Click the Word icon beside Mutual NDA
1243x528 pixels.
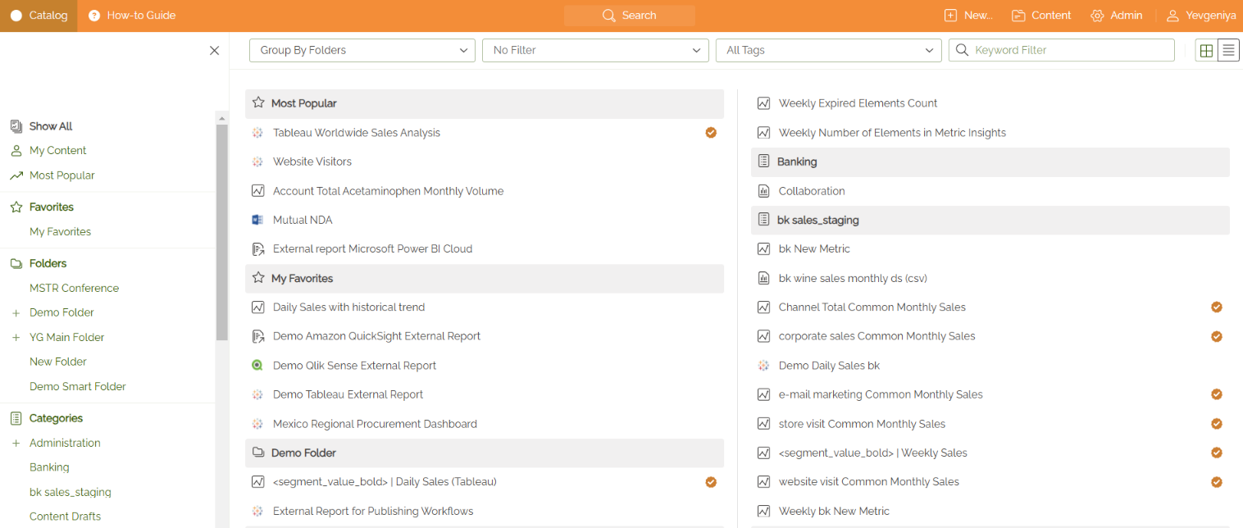click(x=257, y=220)
